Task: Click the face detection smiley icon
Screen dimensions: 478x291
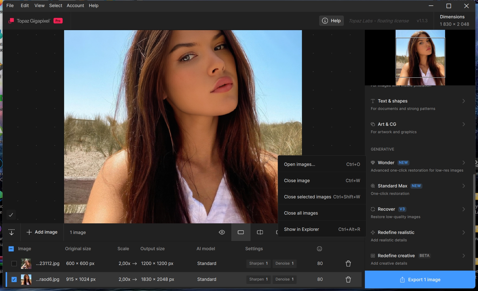Action: 319,249
